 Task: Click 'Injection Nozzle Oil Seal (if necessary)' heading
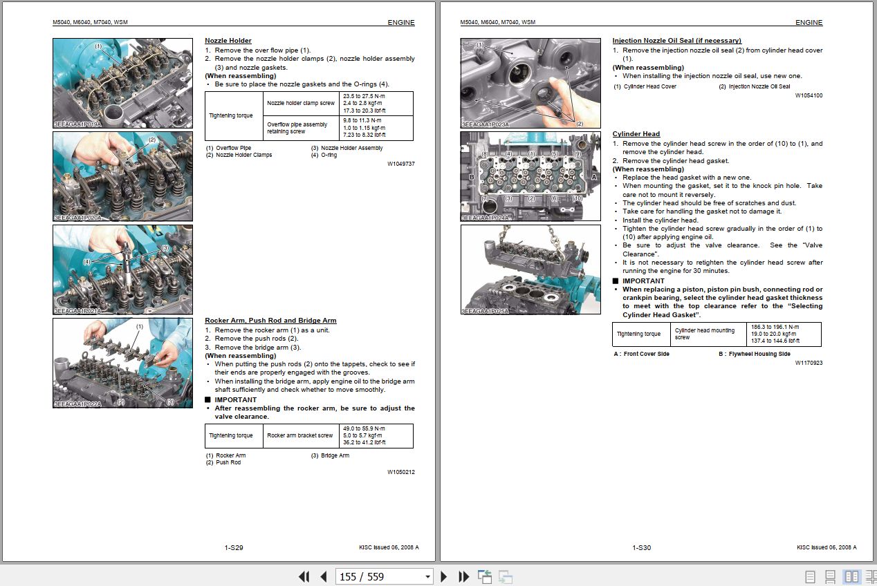[x=676, y=41]
